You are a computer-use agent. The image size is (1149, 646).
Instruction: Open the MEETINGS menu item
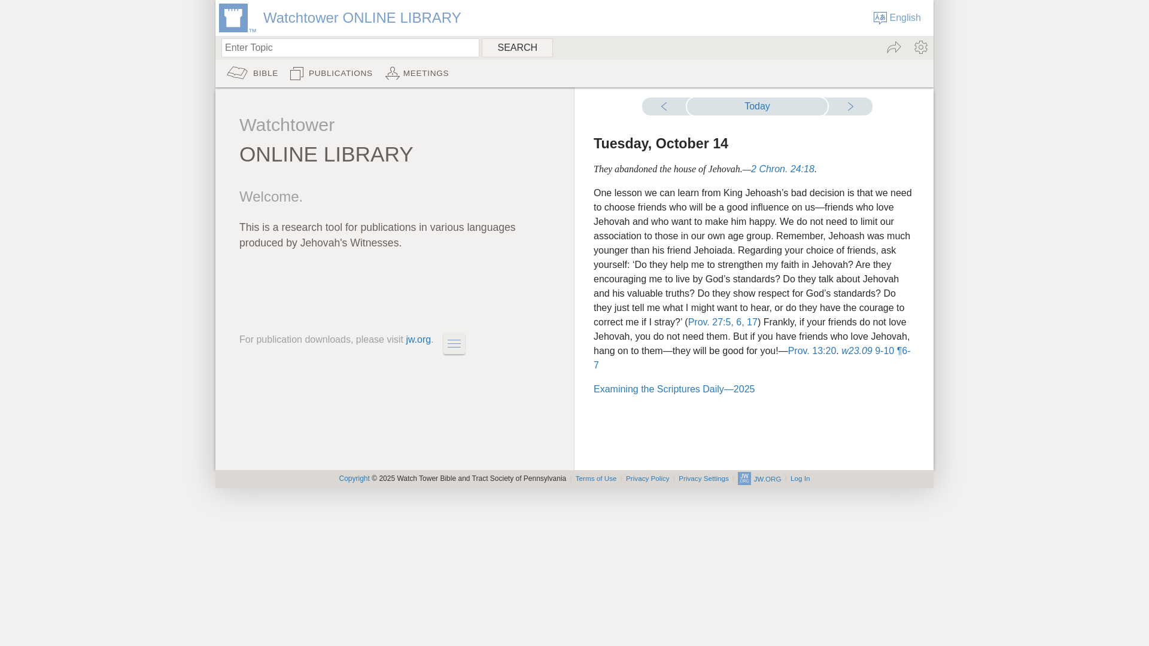(x=426, y=74)
